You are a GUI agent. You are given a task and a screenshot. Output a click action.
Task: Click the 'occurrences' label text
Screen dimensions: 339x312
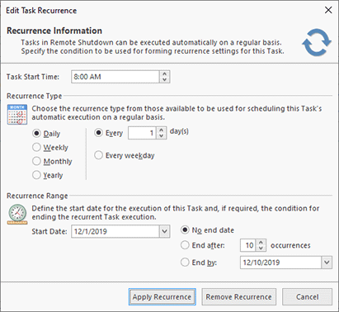290,245
